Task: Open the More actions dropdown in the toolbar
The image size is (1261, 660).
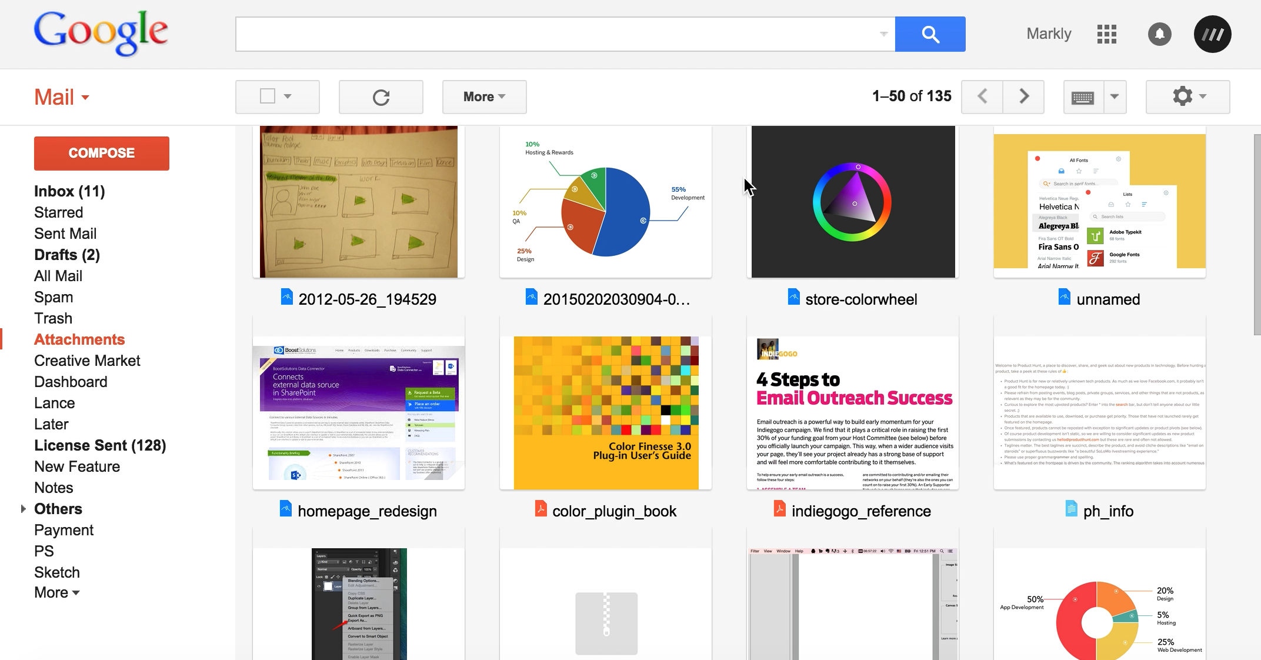Action: [x=484, y=97]
